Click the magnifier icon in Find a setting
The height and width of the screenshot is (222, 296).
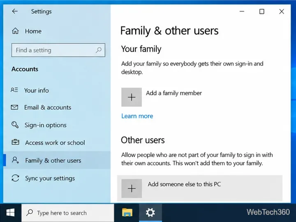click(98, 50)
